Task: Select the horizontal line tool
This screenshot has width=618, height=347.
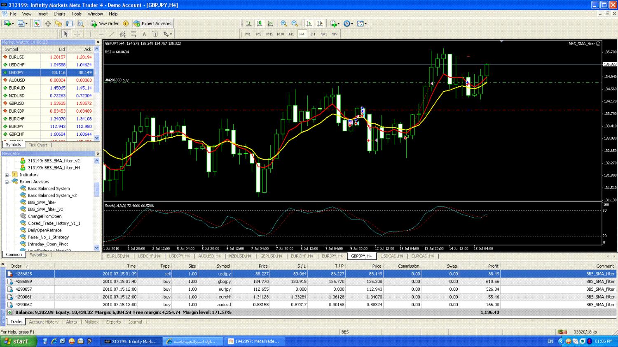Action: click(x=101, y=34)
